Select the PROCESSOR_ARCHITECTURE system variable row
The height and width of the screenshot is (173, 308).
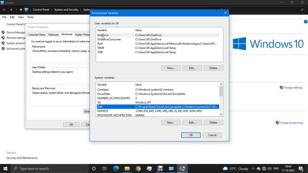[x=158, y=115]
